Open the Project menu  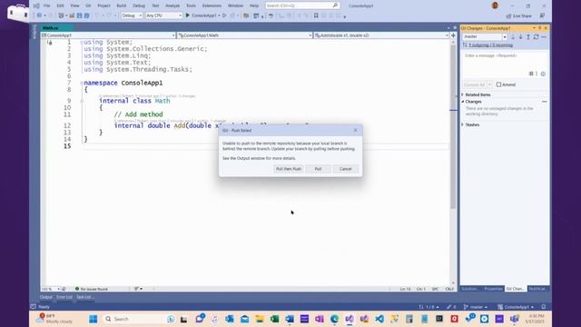[x=103, y=5]
